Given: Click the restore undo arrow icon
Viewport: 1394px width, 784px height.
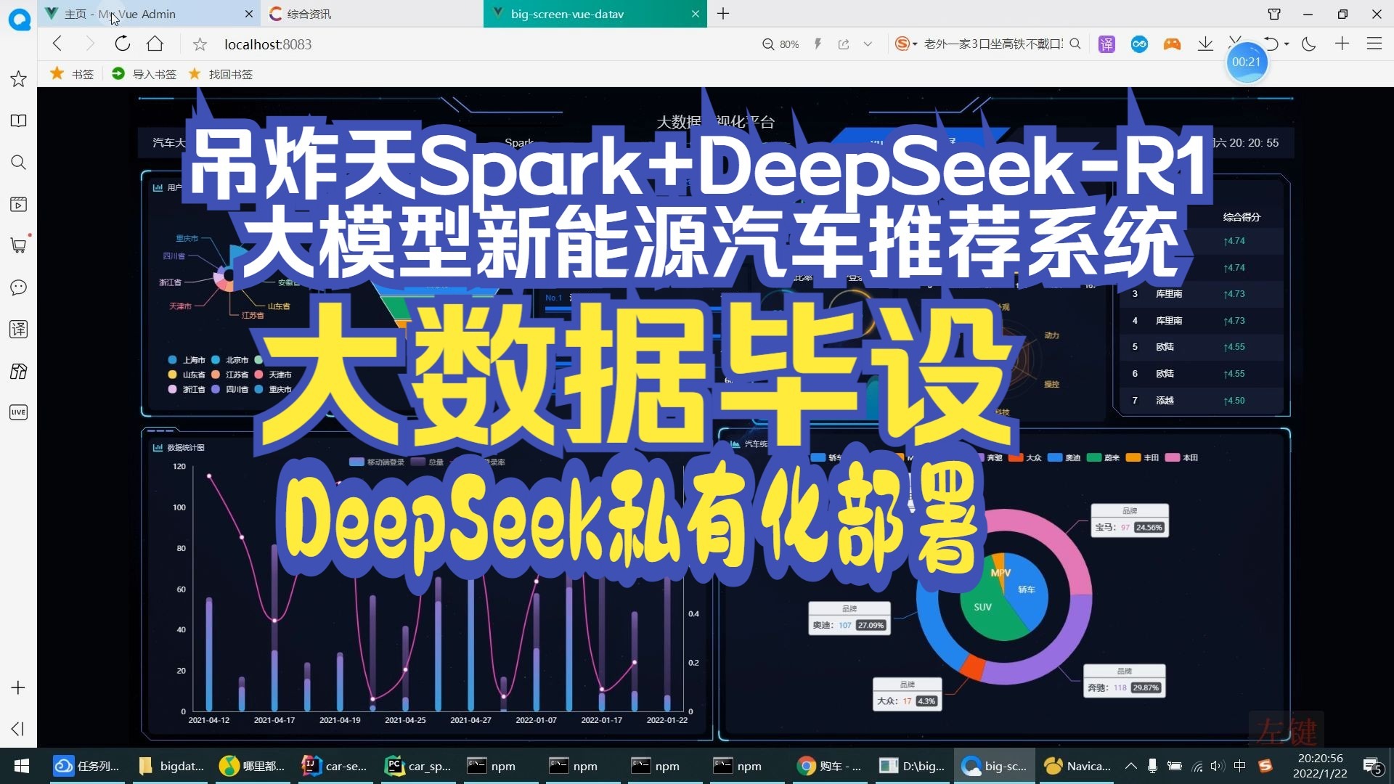Looking at the screenshot, I should [x=1271, y=44].
